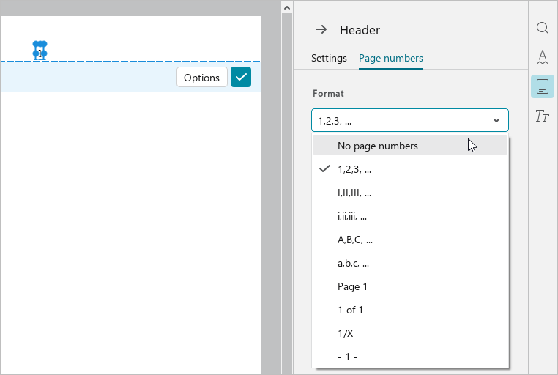The image size is (558, 375).
Task: Select the Page numbers tab
Action: click(391, 58)
